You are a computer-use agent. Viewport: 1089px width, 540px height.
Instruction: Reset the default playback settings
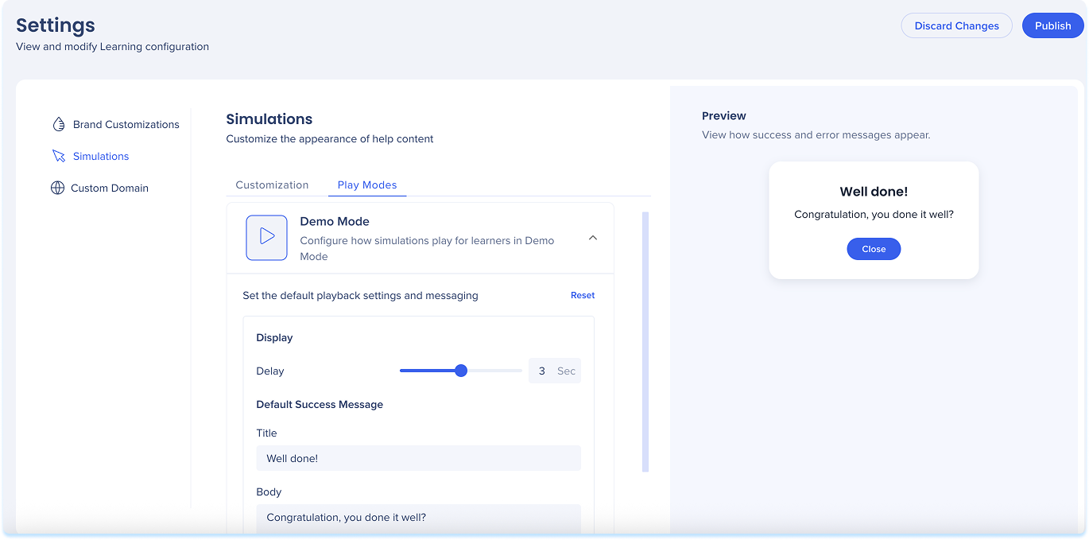pyautogui.click(x=582, y=295)
